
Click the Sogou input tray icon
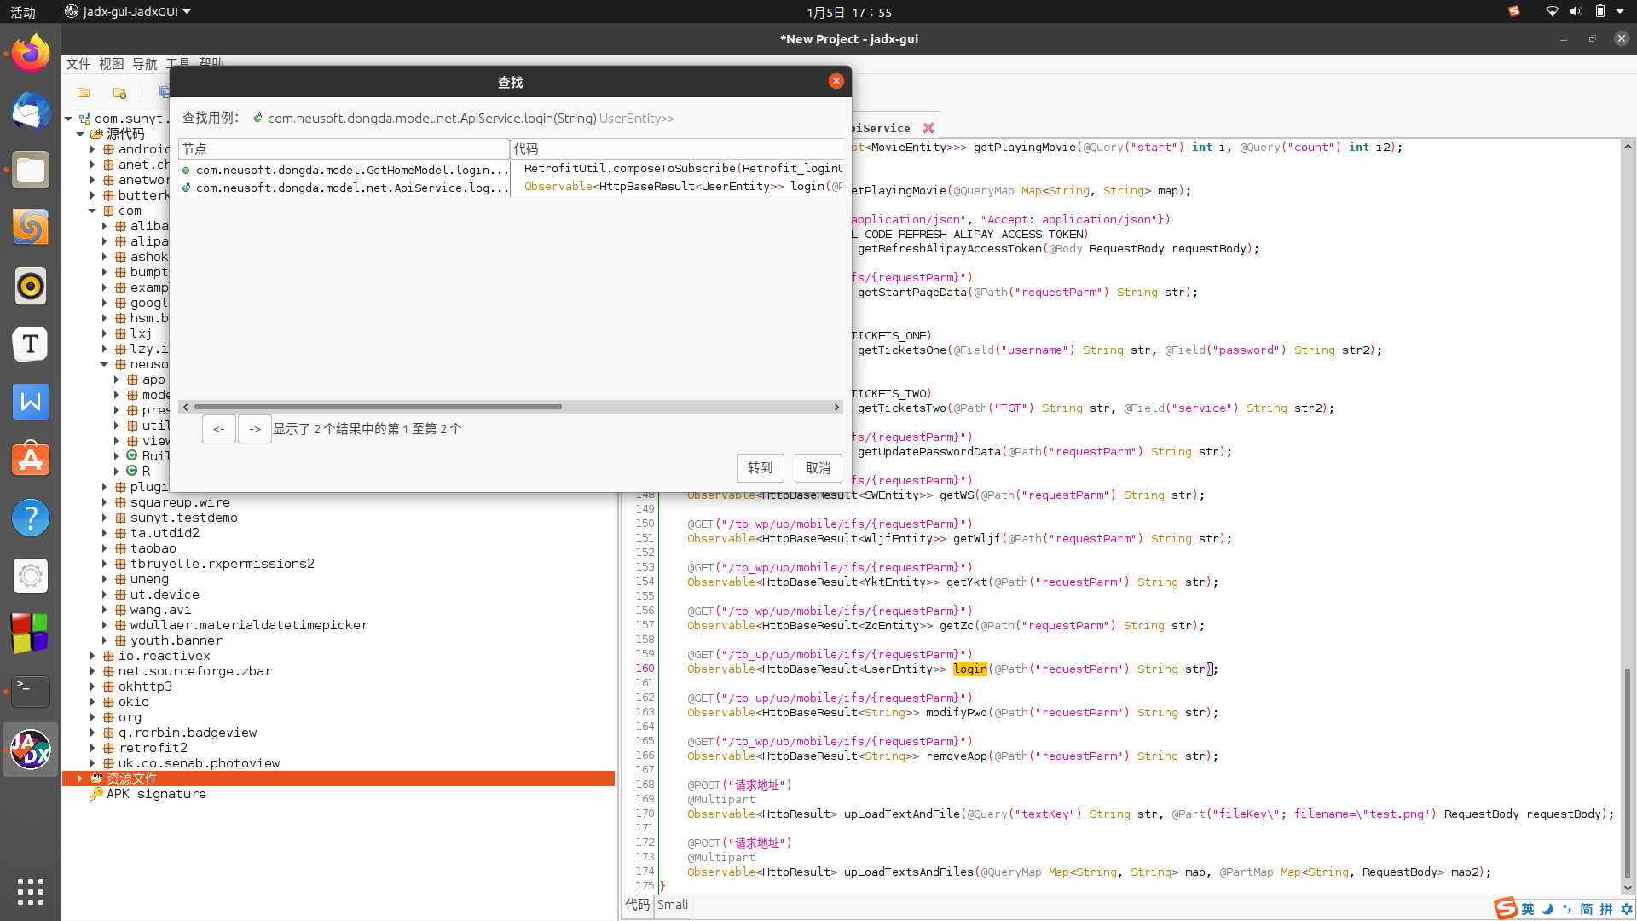pyautogui.click(x=1514, y=12)
